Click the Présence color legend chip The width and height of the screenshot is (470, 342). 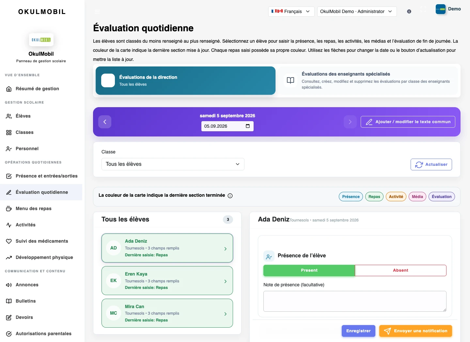351,197
